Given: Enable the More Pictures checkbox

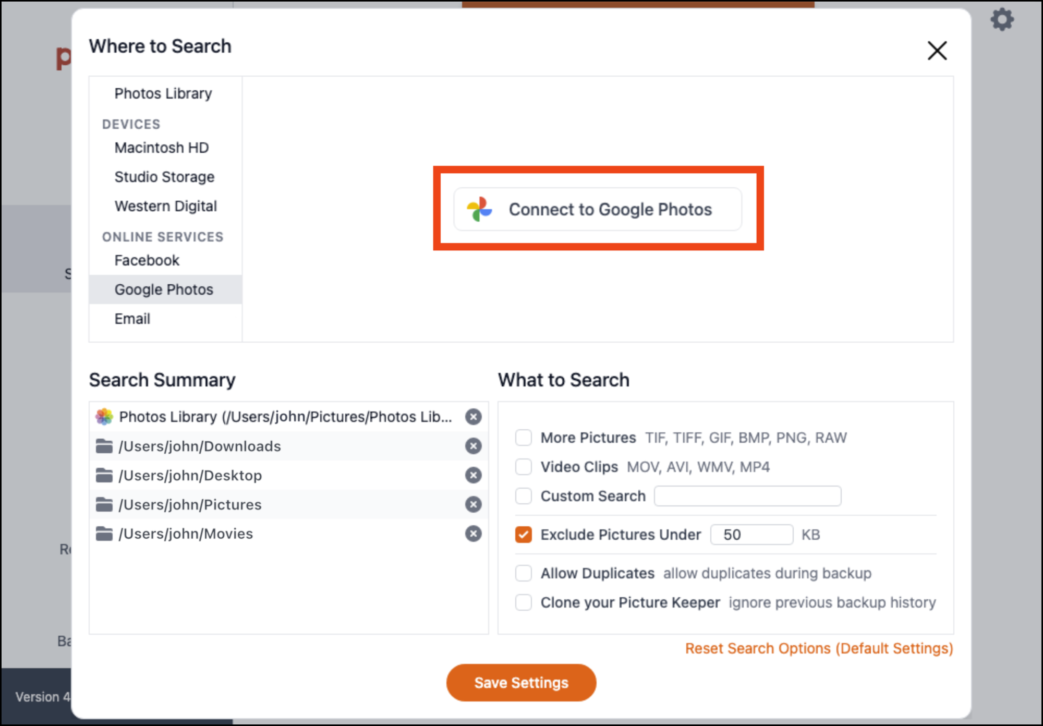Looking at the screenshot, I should (x=523, y=438).
